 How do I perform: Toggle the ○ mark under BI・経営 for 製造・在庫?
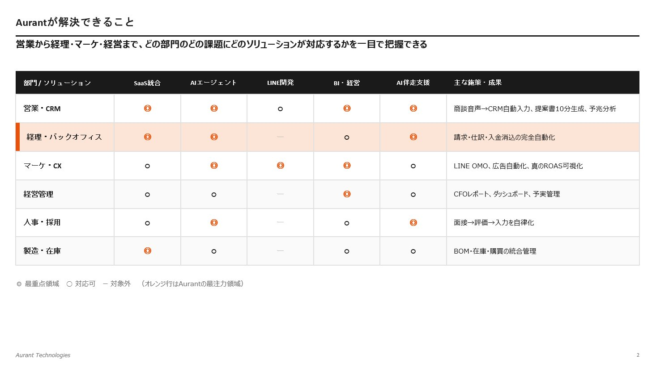point(347,250)
